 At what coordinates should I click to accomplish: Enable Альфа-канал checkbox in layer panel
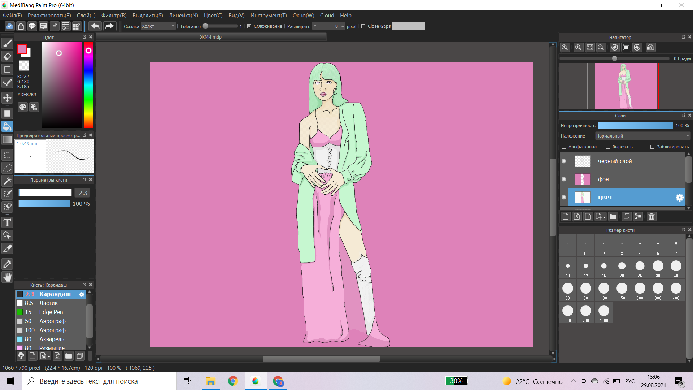pyautogui.click(x=564, y=147)
